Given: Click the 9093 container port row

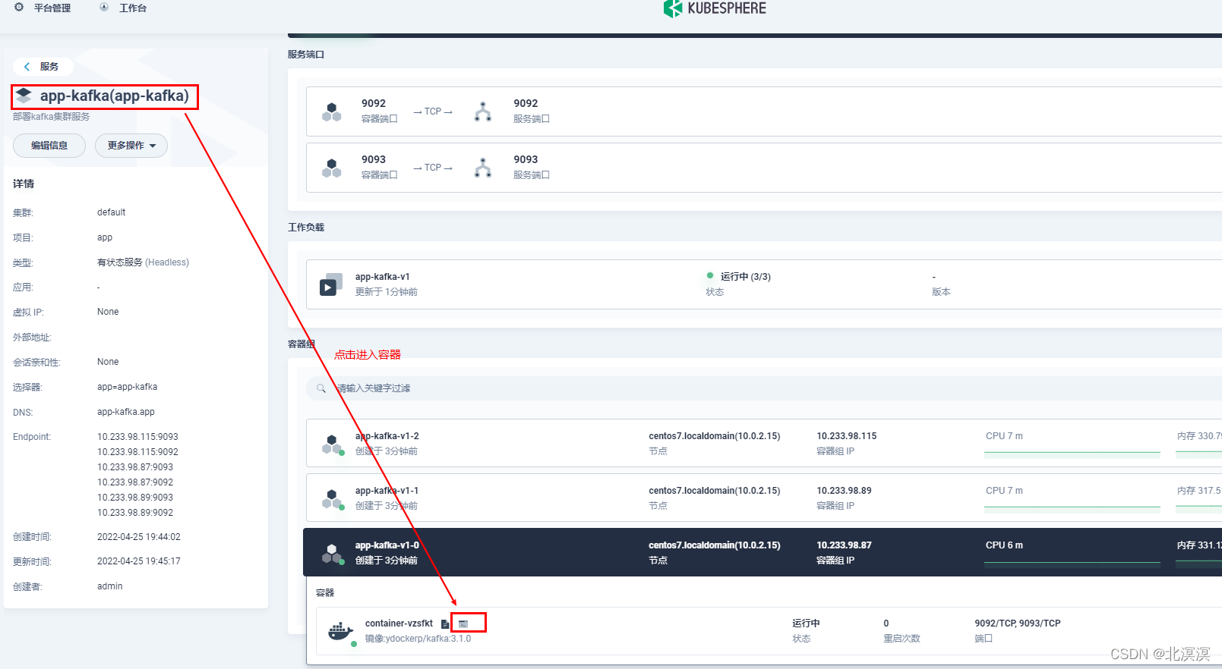Looking at the screenshot, I should click(x=764, y=168).
